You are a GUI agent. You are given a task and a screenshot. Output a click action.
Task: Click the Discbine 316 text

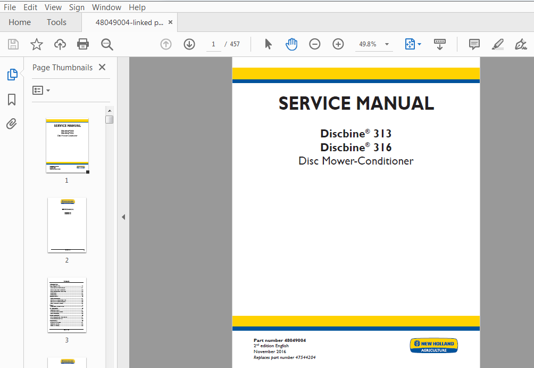click(x=356, y=148)
